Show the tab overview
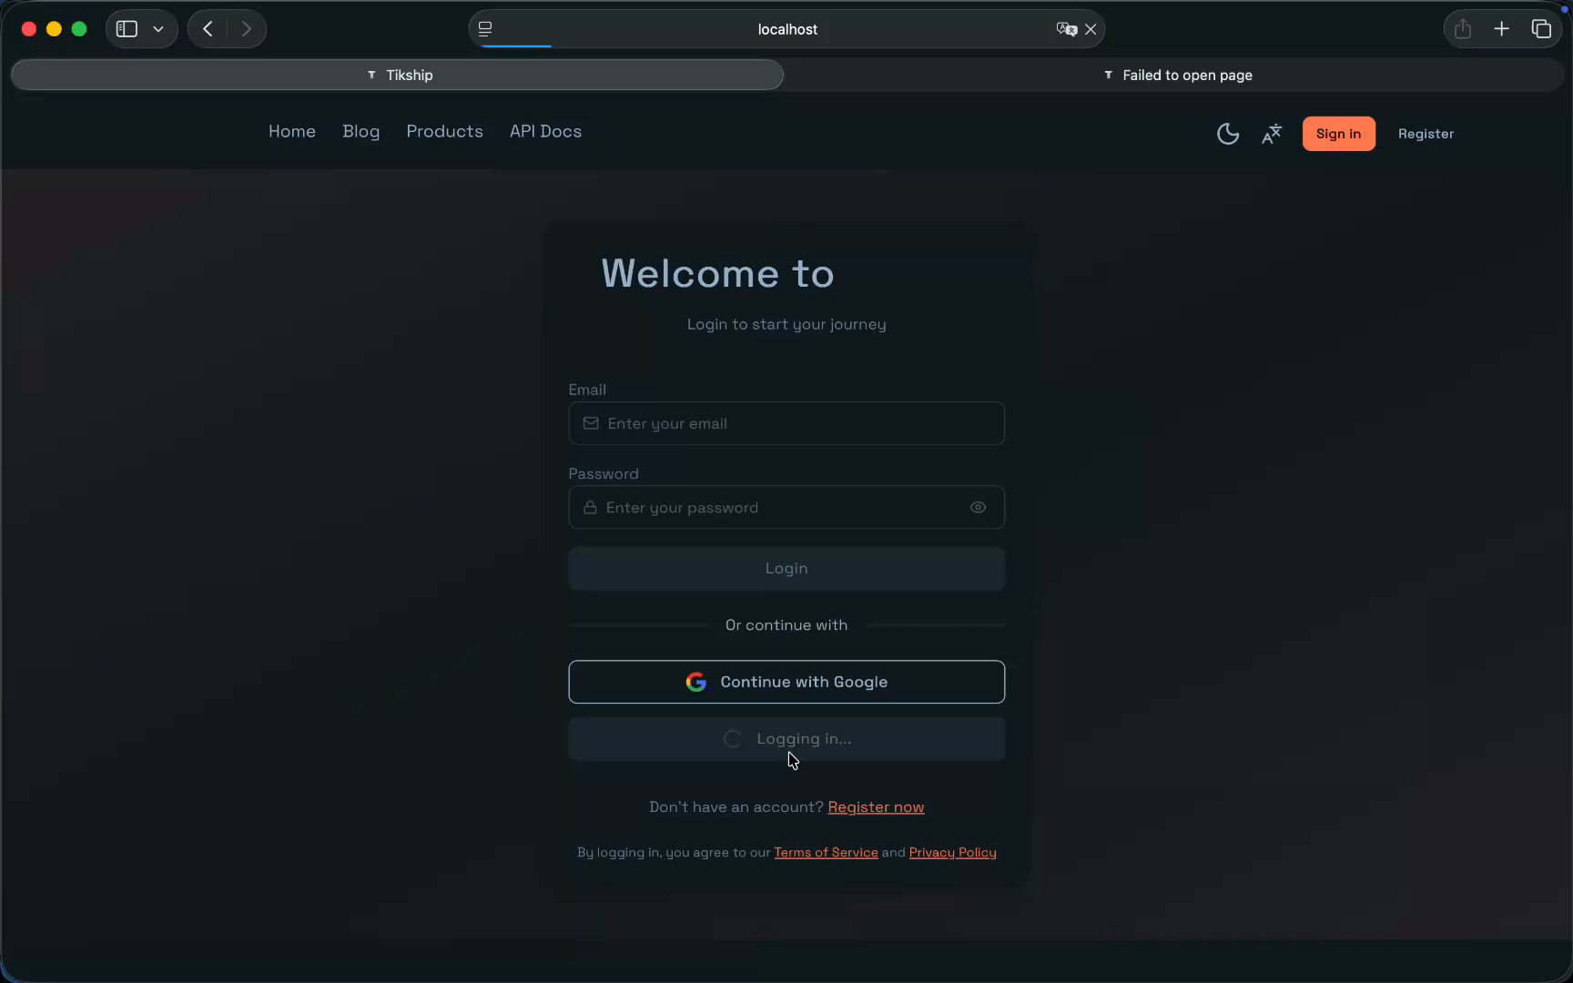The width and height of the screenshot is (1573, 983). [x=1540, y=29]
